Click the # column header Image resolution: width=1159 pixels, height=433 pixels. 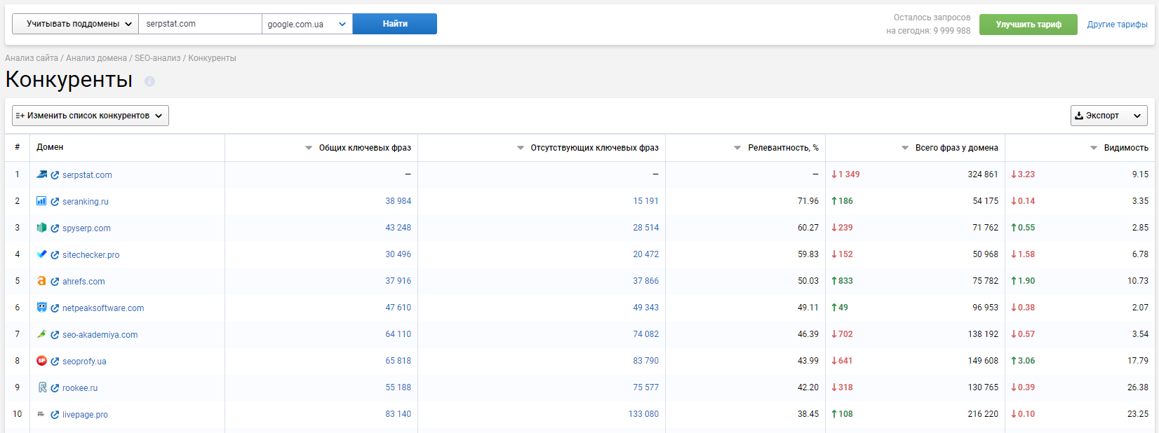coord(18,148)
